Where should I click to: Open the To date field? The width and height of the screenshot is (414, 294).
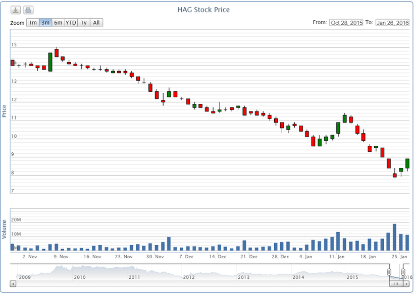392,23
